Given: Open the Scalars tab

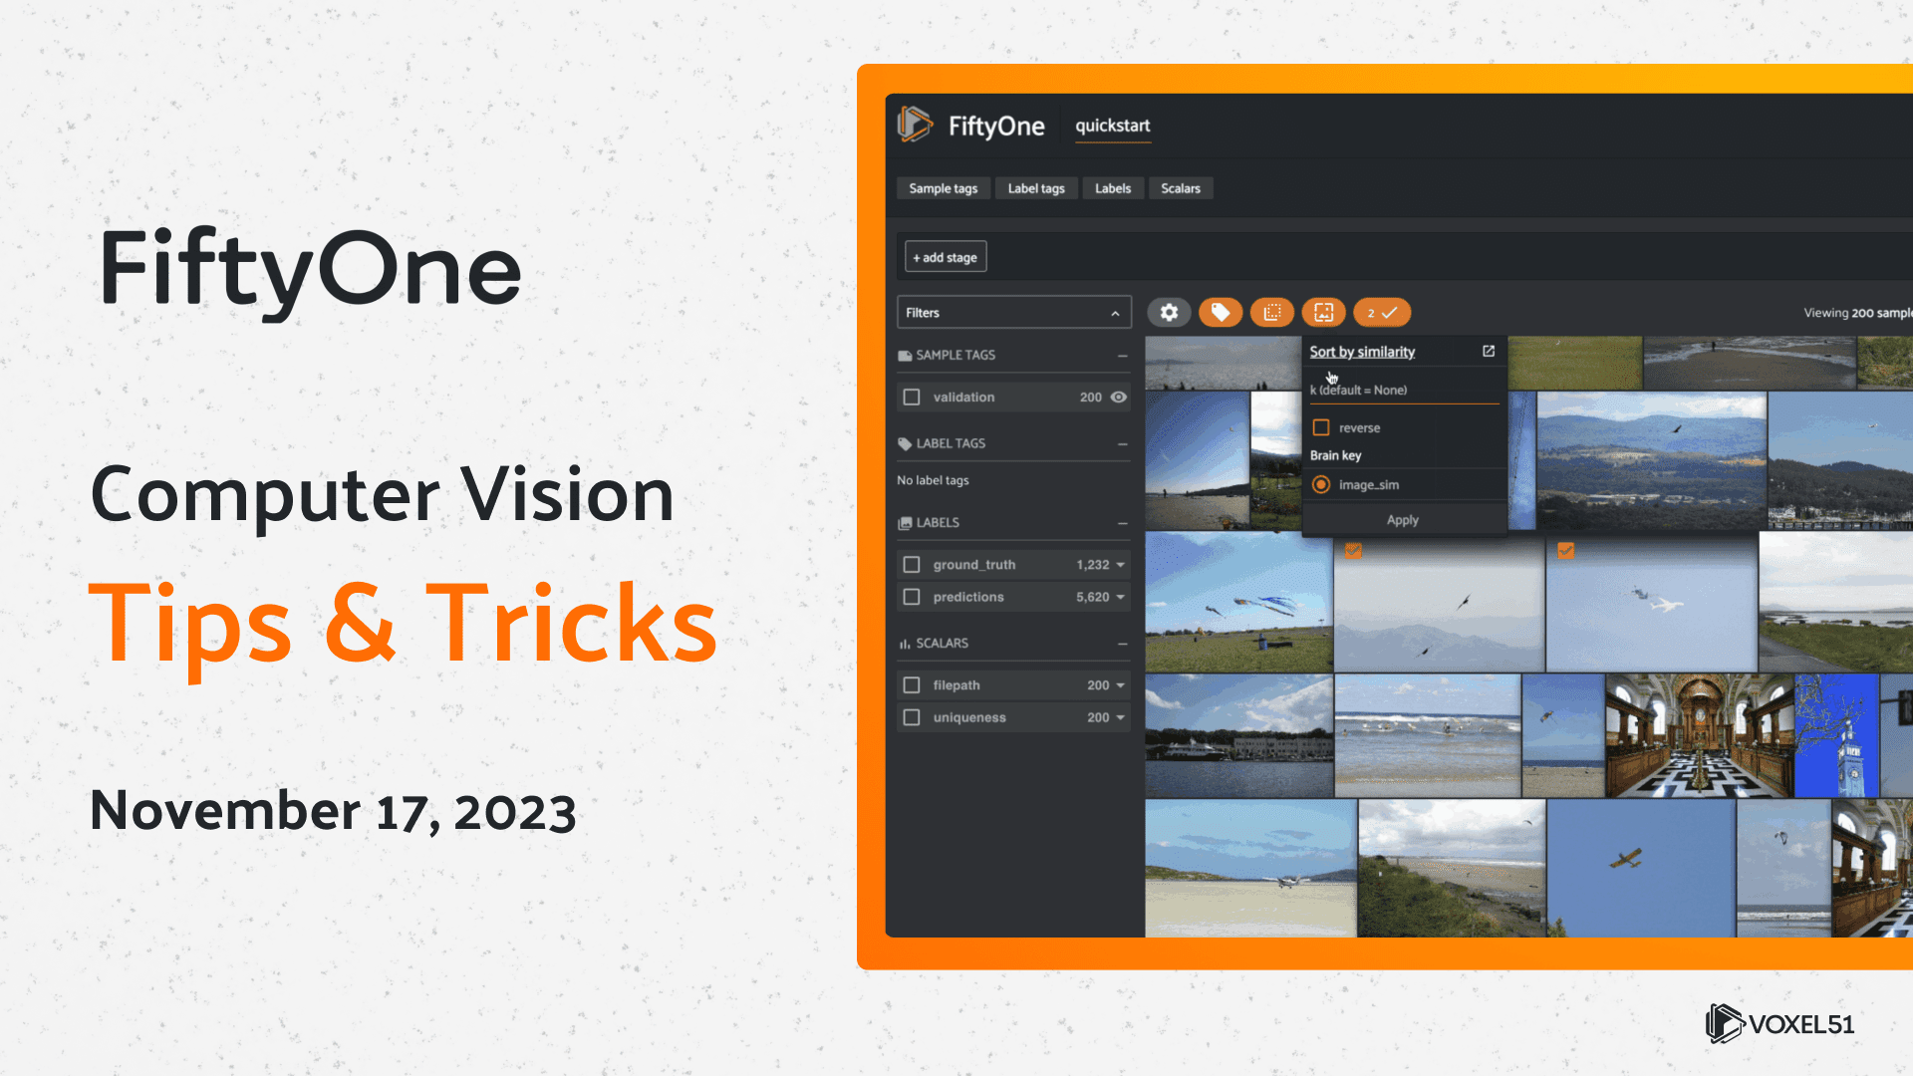Looking at the screenshot, I should tap(1181, 188).
